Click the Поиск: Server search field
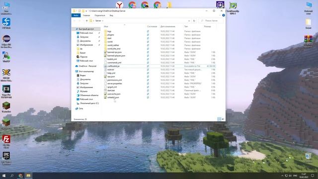Screen dimensions: 318x179 click(211, 21)
